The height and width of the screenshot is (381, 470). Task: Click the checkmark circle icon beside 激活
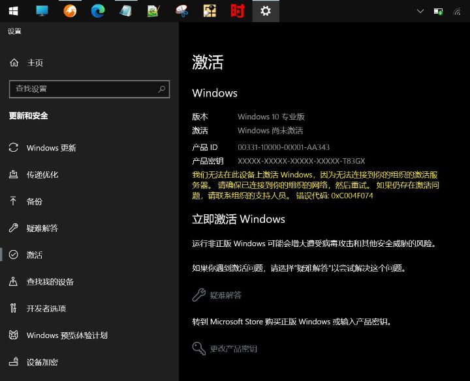tap(13, 255)
